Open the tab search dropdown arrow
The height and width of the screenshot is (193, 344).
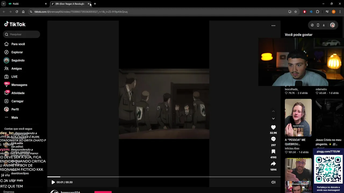pos(3,4)
